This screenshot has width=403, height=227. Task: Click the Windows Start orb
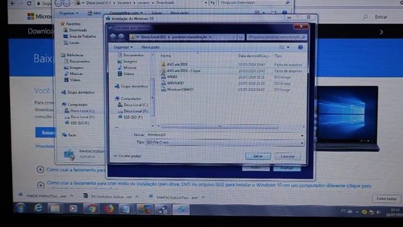point(21,207)
